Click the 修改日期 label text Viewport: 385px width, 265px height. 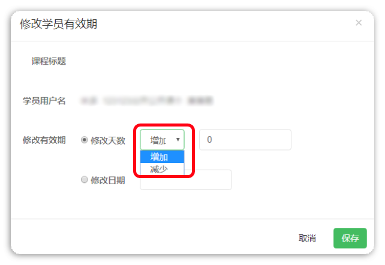[108, 180]
